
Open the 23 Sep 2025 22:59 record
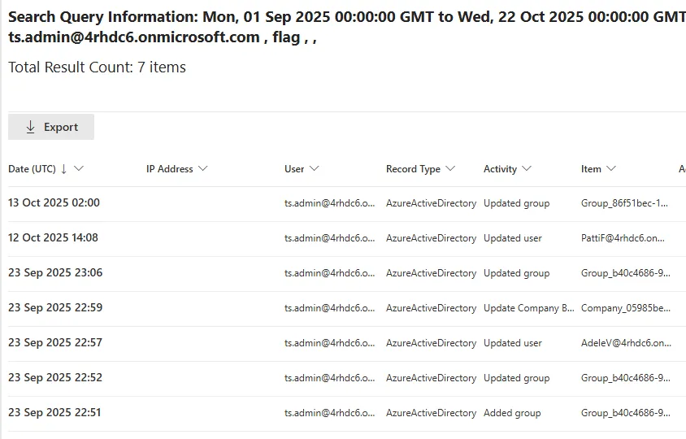[x=55, y=308]
